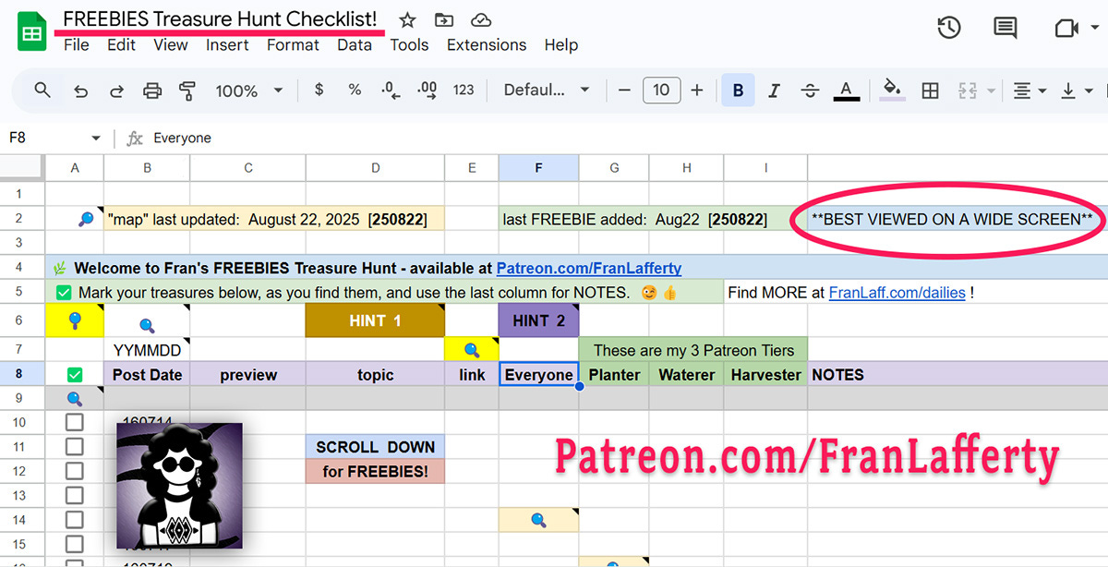The height and width of the screenshot is (567, 1108).
Task: Select column header D
Action: (375, 167)
